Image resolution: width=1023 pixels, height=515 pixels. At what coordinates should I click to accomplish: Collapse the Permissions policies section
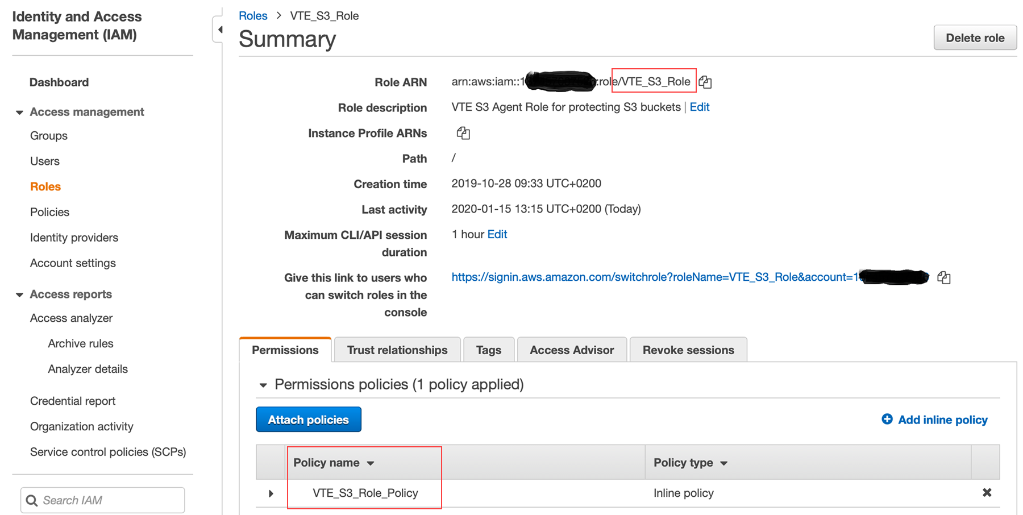point(263,385)
